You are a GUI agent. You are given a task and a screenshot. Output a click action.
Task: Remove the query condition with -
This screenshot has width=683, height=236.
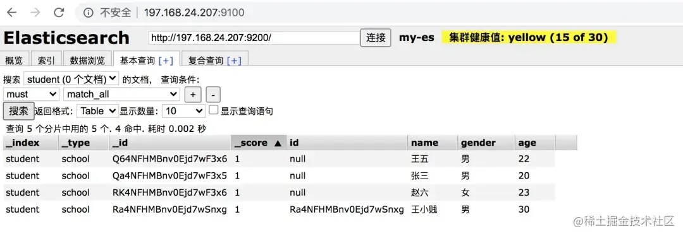coord(213,94)
